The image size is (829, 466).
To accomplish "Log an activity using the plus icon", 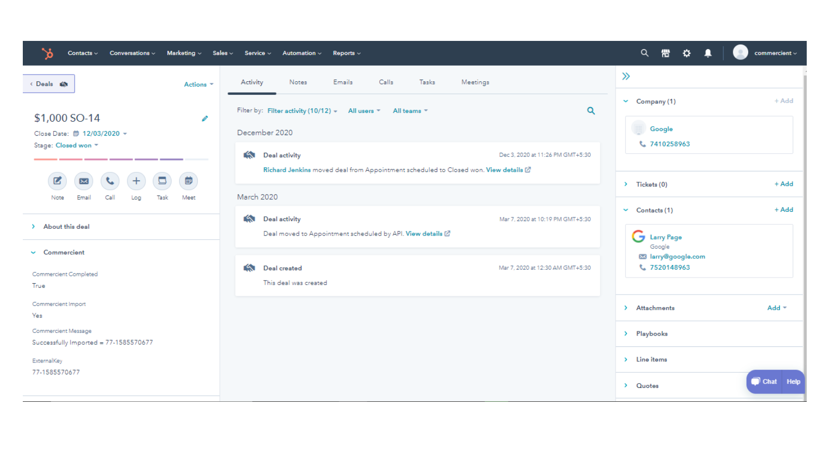I will (x=136, y=181).
